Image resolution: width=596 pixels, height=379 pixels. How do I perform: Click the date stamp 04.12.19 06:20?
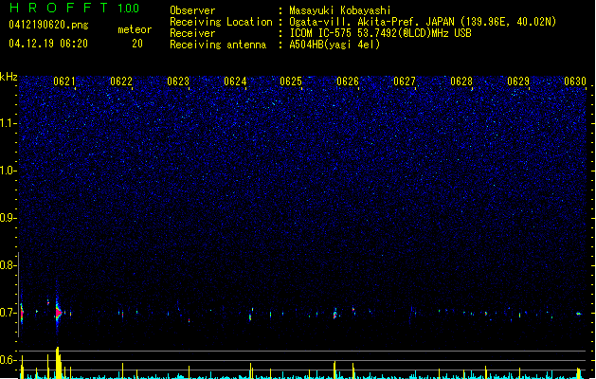[x=48, y=44]
